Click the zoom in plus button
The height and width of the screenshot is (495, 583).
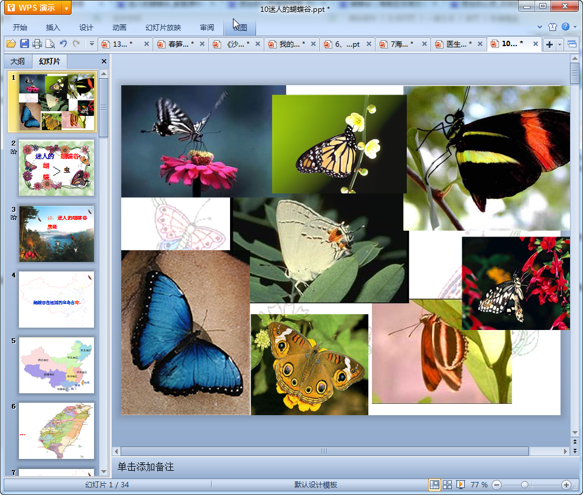(x=566, y=485)
